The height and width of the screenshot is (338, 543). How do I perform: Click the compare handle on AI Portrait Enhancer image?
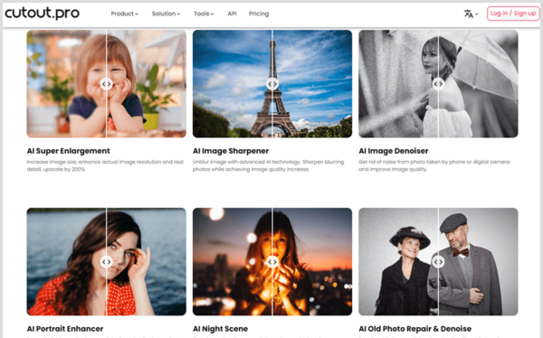[106, 261]
